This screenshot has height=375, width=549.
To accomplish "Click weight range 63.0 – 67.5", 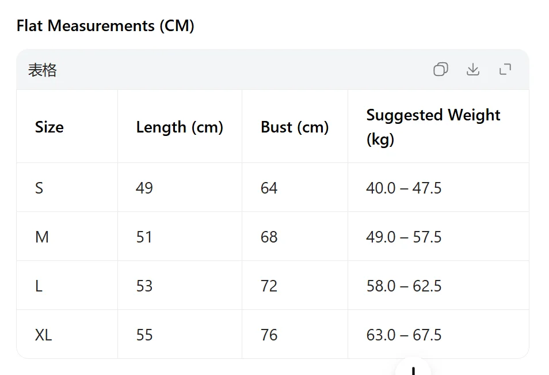I will (x=404, y=335).
